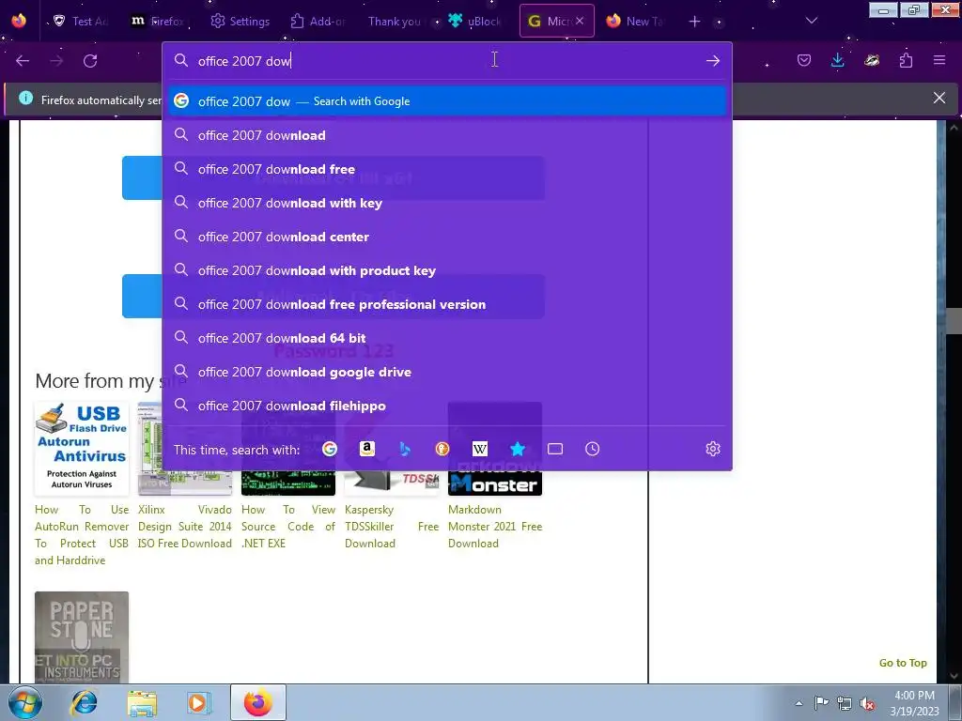Viewport: 962px width, 721px height.
Task: Open the list all tabs dropdown
Action: tap(812, 21)
